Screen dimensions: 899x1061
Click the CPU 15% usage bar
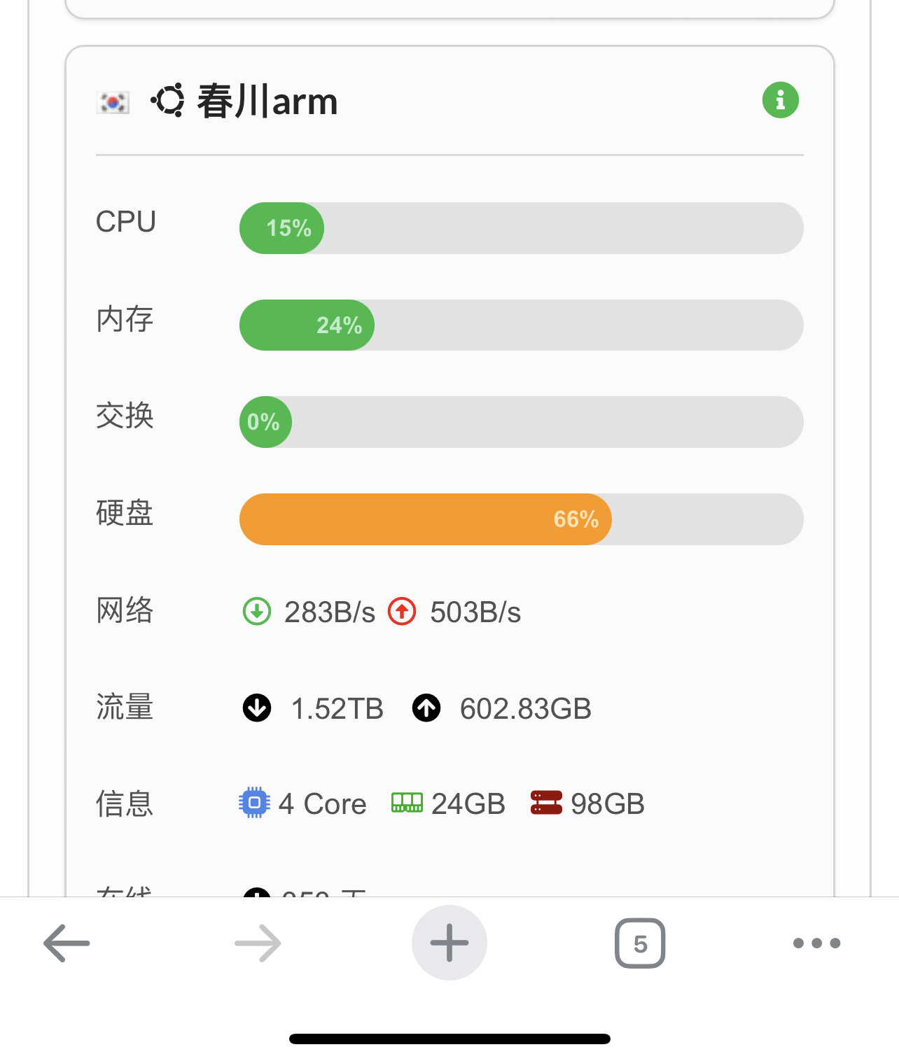tap(521, 228)
